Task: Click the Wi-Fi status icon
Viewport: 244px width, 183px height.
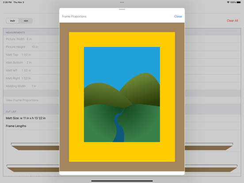Action: point(228,2)
